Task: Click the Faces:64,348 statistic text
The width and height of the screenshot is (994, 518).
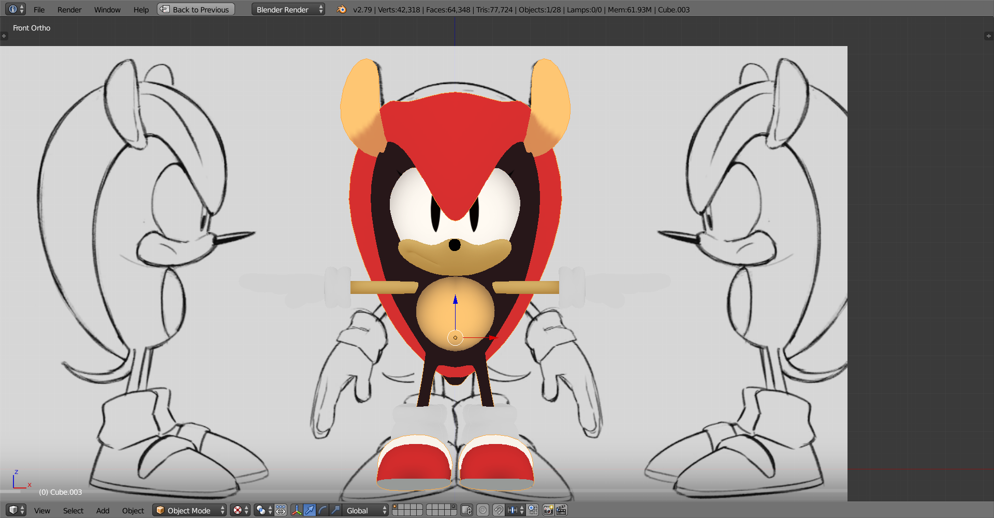Action: 448,10
